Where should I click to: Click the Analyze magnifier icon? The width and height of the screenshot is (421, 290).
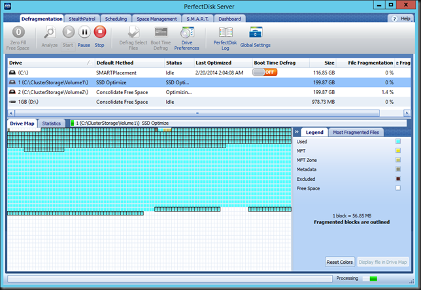(50, 32)
